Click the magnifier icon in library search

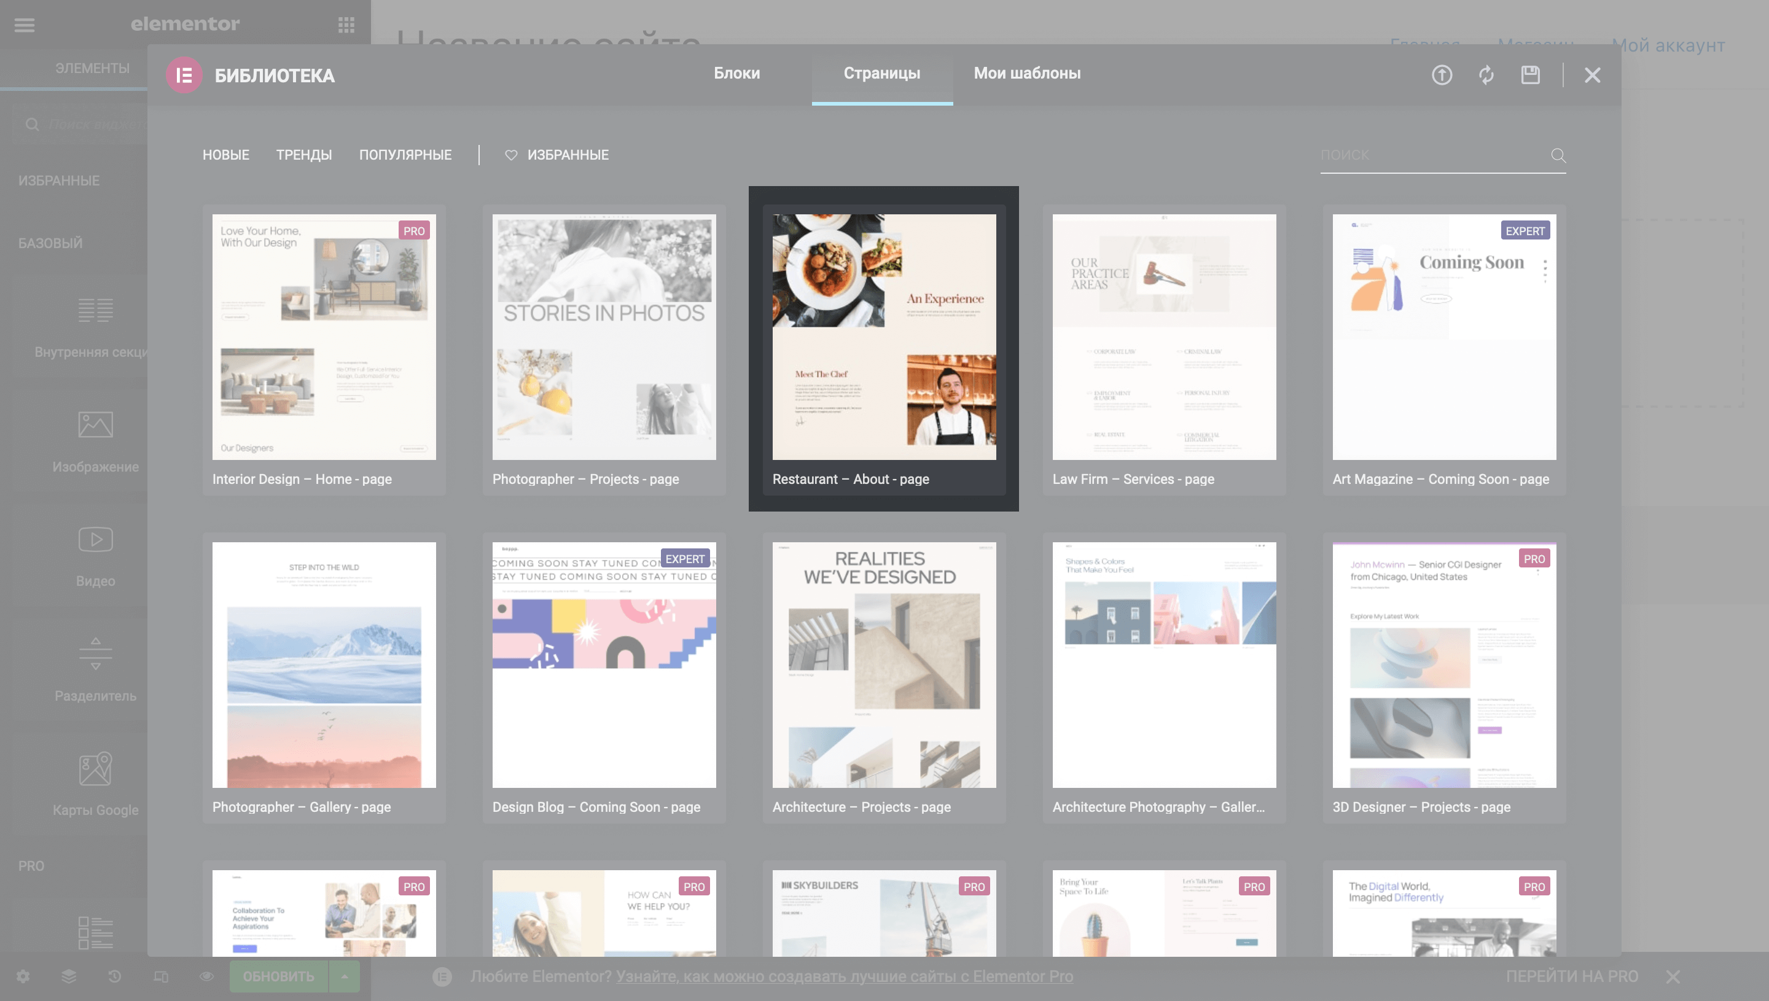[1558, 155]
